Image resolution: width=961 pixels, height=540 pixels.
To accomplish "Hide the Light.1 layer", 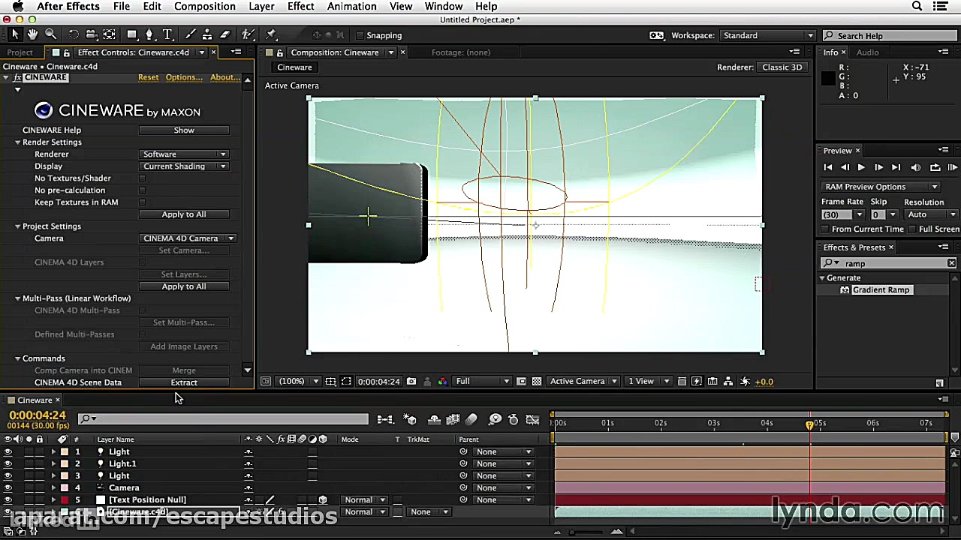I will click(8, 463).
